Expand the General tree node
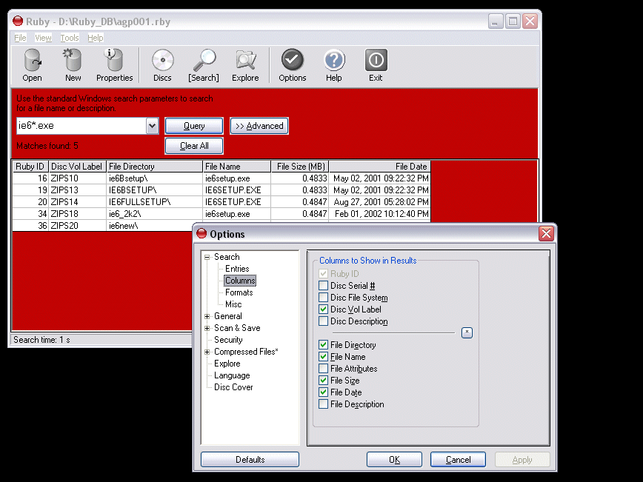643x482 pixels. coord(207,316)
